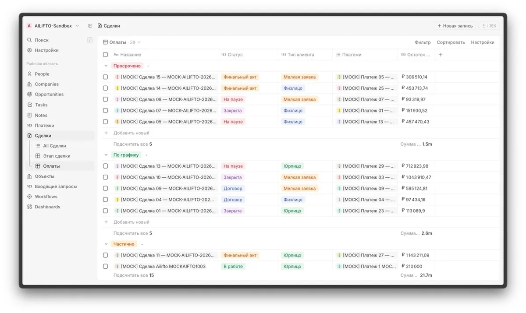Click the Финальный акт tag for Сделка 15
Screen dimensions: 526x313
(240, 77)
